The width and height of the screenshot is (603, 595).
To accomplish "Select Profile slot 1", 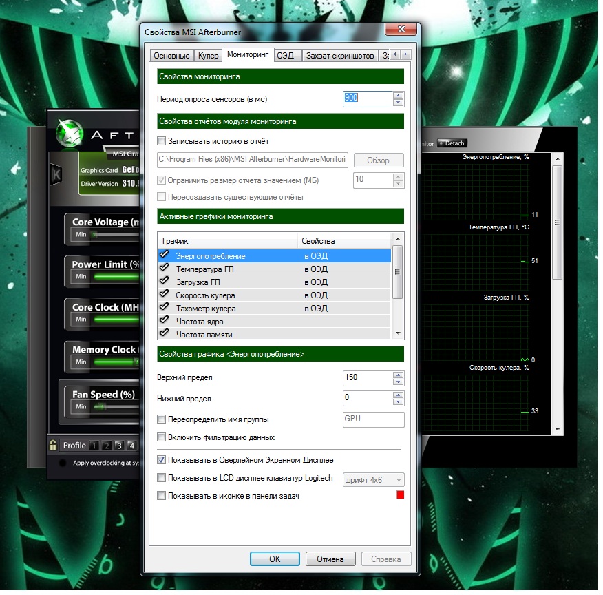I will coord(94,446).
